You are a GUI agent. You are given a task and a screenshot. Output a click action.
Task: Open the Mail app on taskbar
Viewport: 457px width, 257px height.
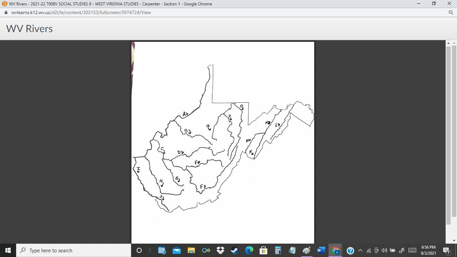177,250
